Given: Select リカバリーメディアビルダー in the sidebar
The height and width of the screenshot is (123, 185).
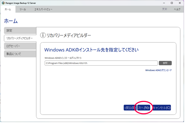Looking at the screenshot, I should coord(20,38).
